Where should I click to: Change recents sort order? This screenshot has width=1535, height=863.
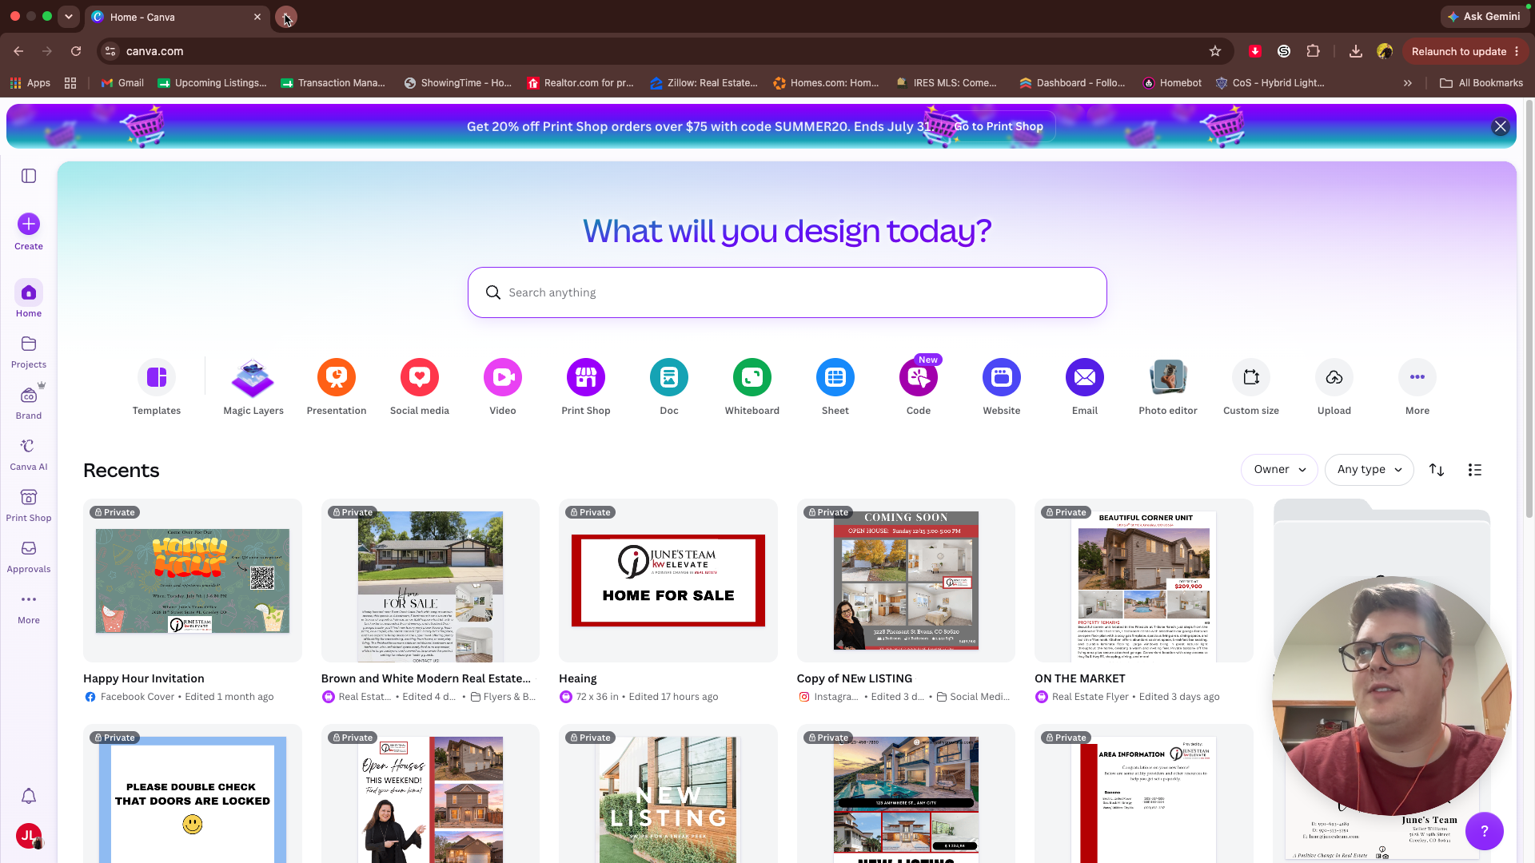(1437, 470)
